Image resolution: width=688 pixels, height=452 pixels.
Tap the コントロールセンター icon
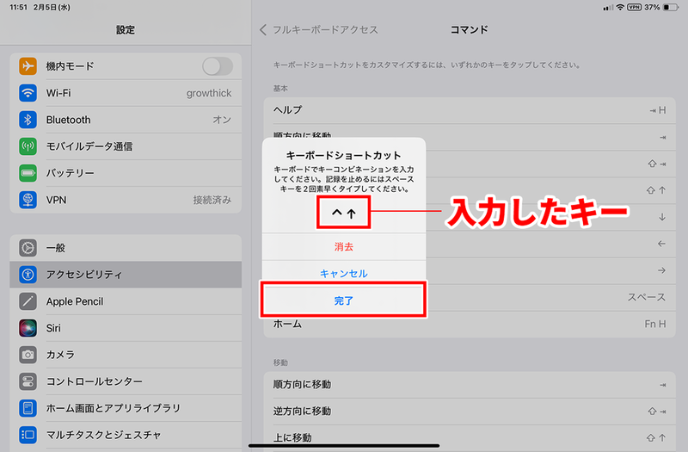click(x=28, y=381)
